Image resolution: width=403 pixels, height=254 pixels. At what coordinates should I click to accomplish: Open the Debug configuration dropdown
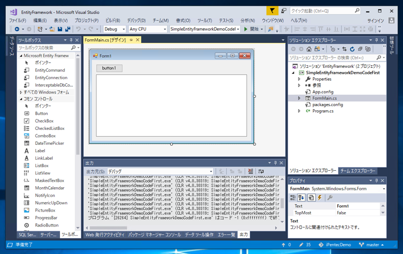[124, 29]
